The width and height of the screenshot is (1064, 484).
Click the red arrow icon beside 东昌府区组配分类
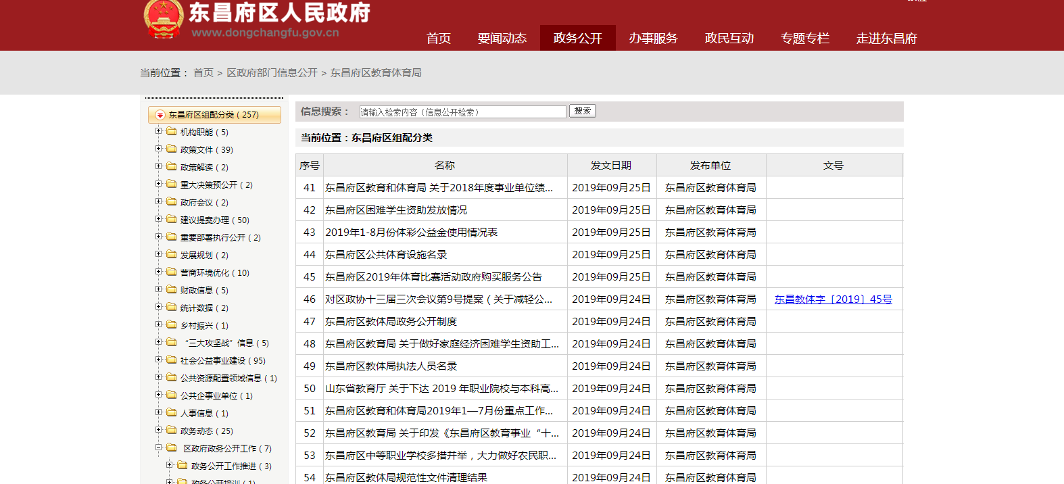pos(160,115)
